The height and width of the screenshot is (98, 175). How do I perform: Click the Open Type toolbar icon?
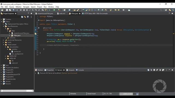pyautogui.click(x=75, y=10)
